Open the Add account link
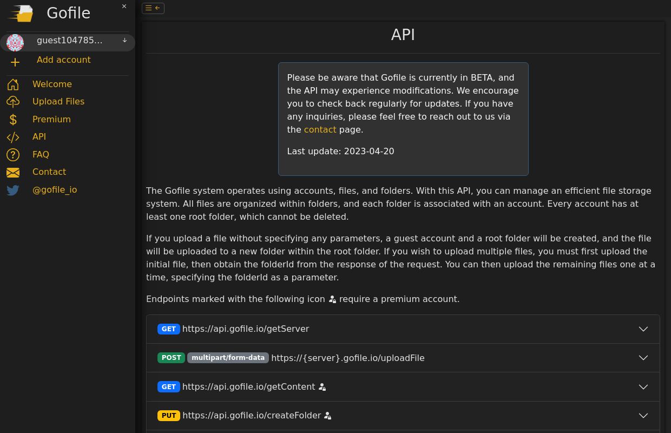 point(64,60)
